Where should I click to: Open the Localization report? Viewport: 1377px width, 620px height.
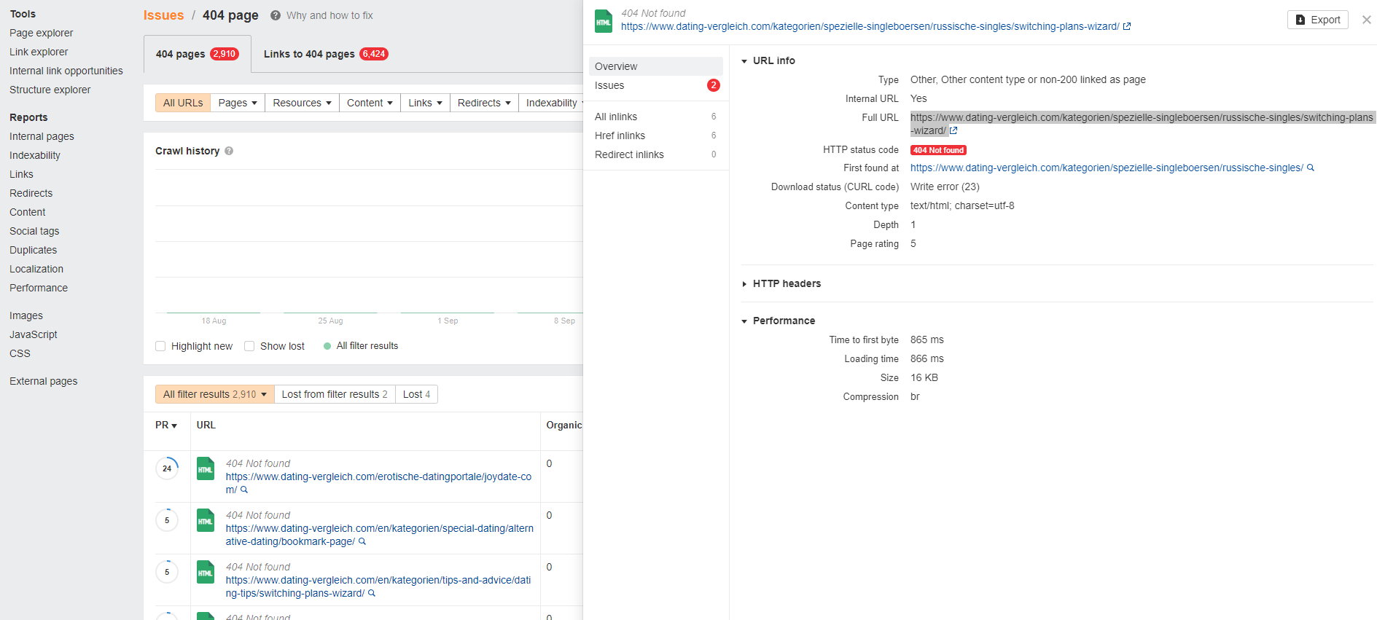36,269
